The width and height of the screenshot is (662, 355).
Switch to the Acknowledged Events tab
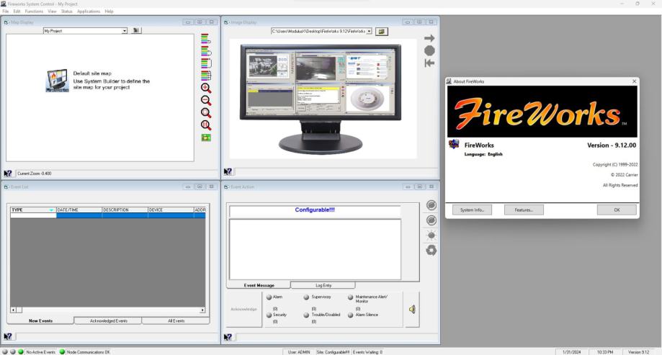pos(109,321)
